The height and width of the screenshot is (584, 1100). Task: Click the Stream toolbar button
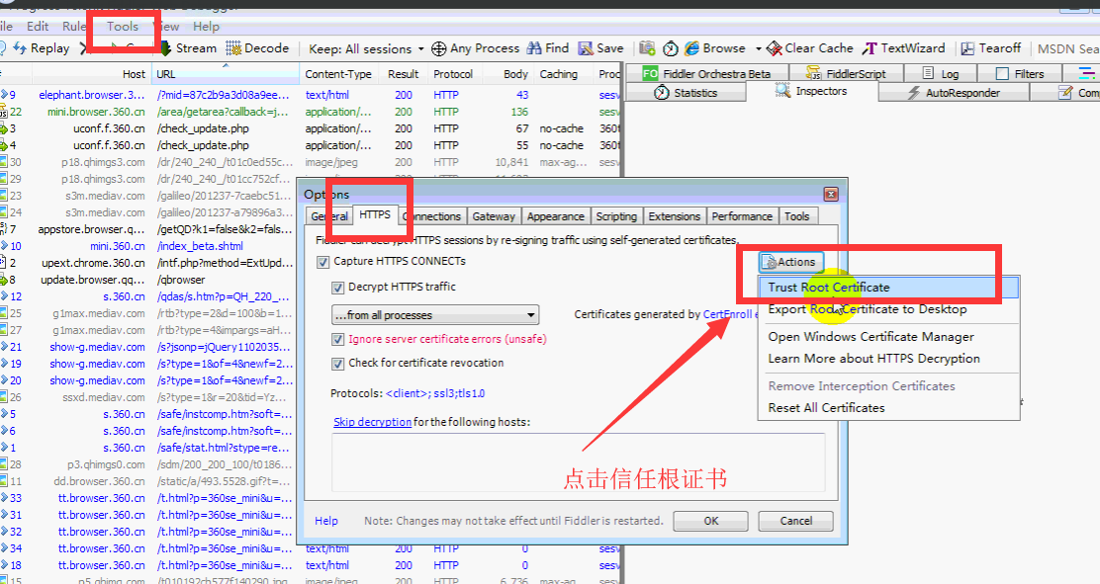(188, 48)
